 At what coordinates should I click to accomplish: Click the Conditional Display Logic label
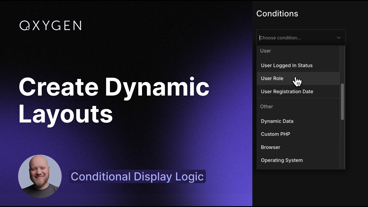[137, 177]
